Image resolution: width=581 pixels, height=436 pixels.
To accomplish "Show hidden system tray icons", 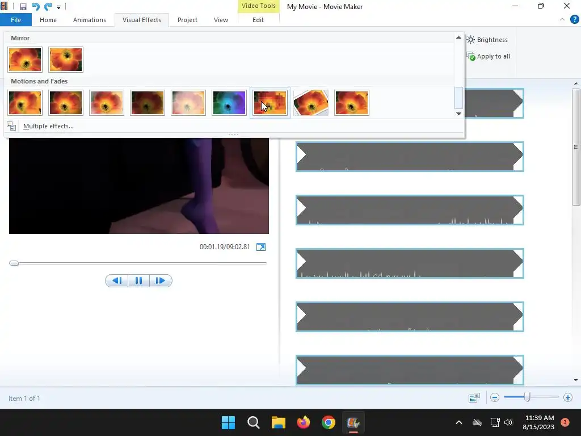I will click(458, 422).
